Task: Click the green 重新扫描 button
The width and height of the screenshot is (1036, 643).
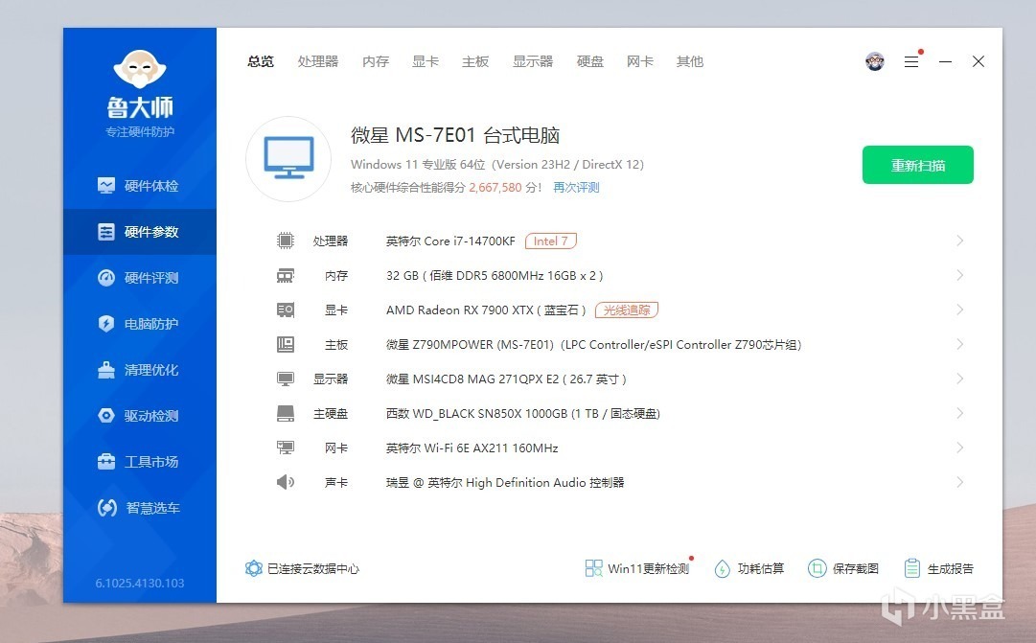Action: (x=918, y=165)
